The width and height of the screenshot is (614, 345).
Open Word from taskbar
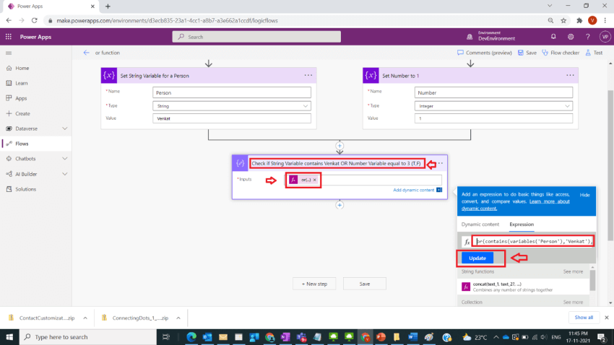412,337
